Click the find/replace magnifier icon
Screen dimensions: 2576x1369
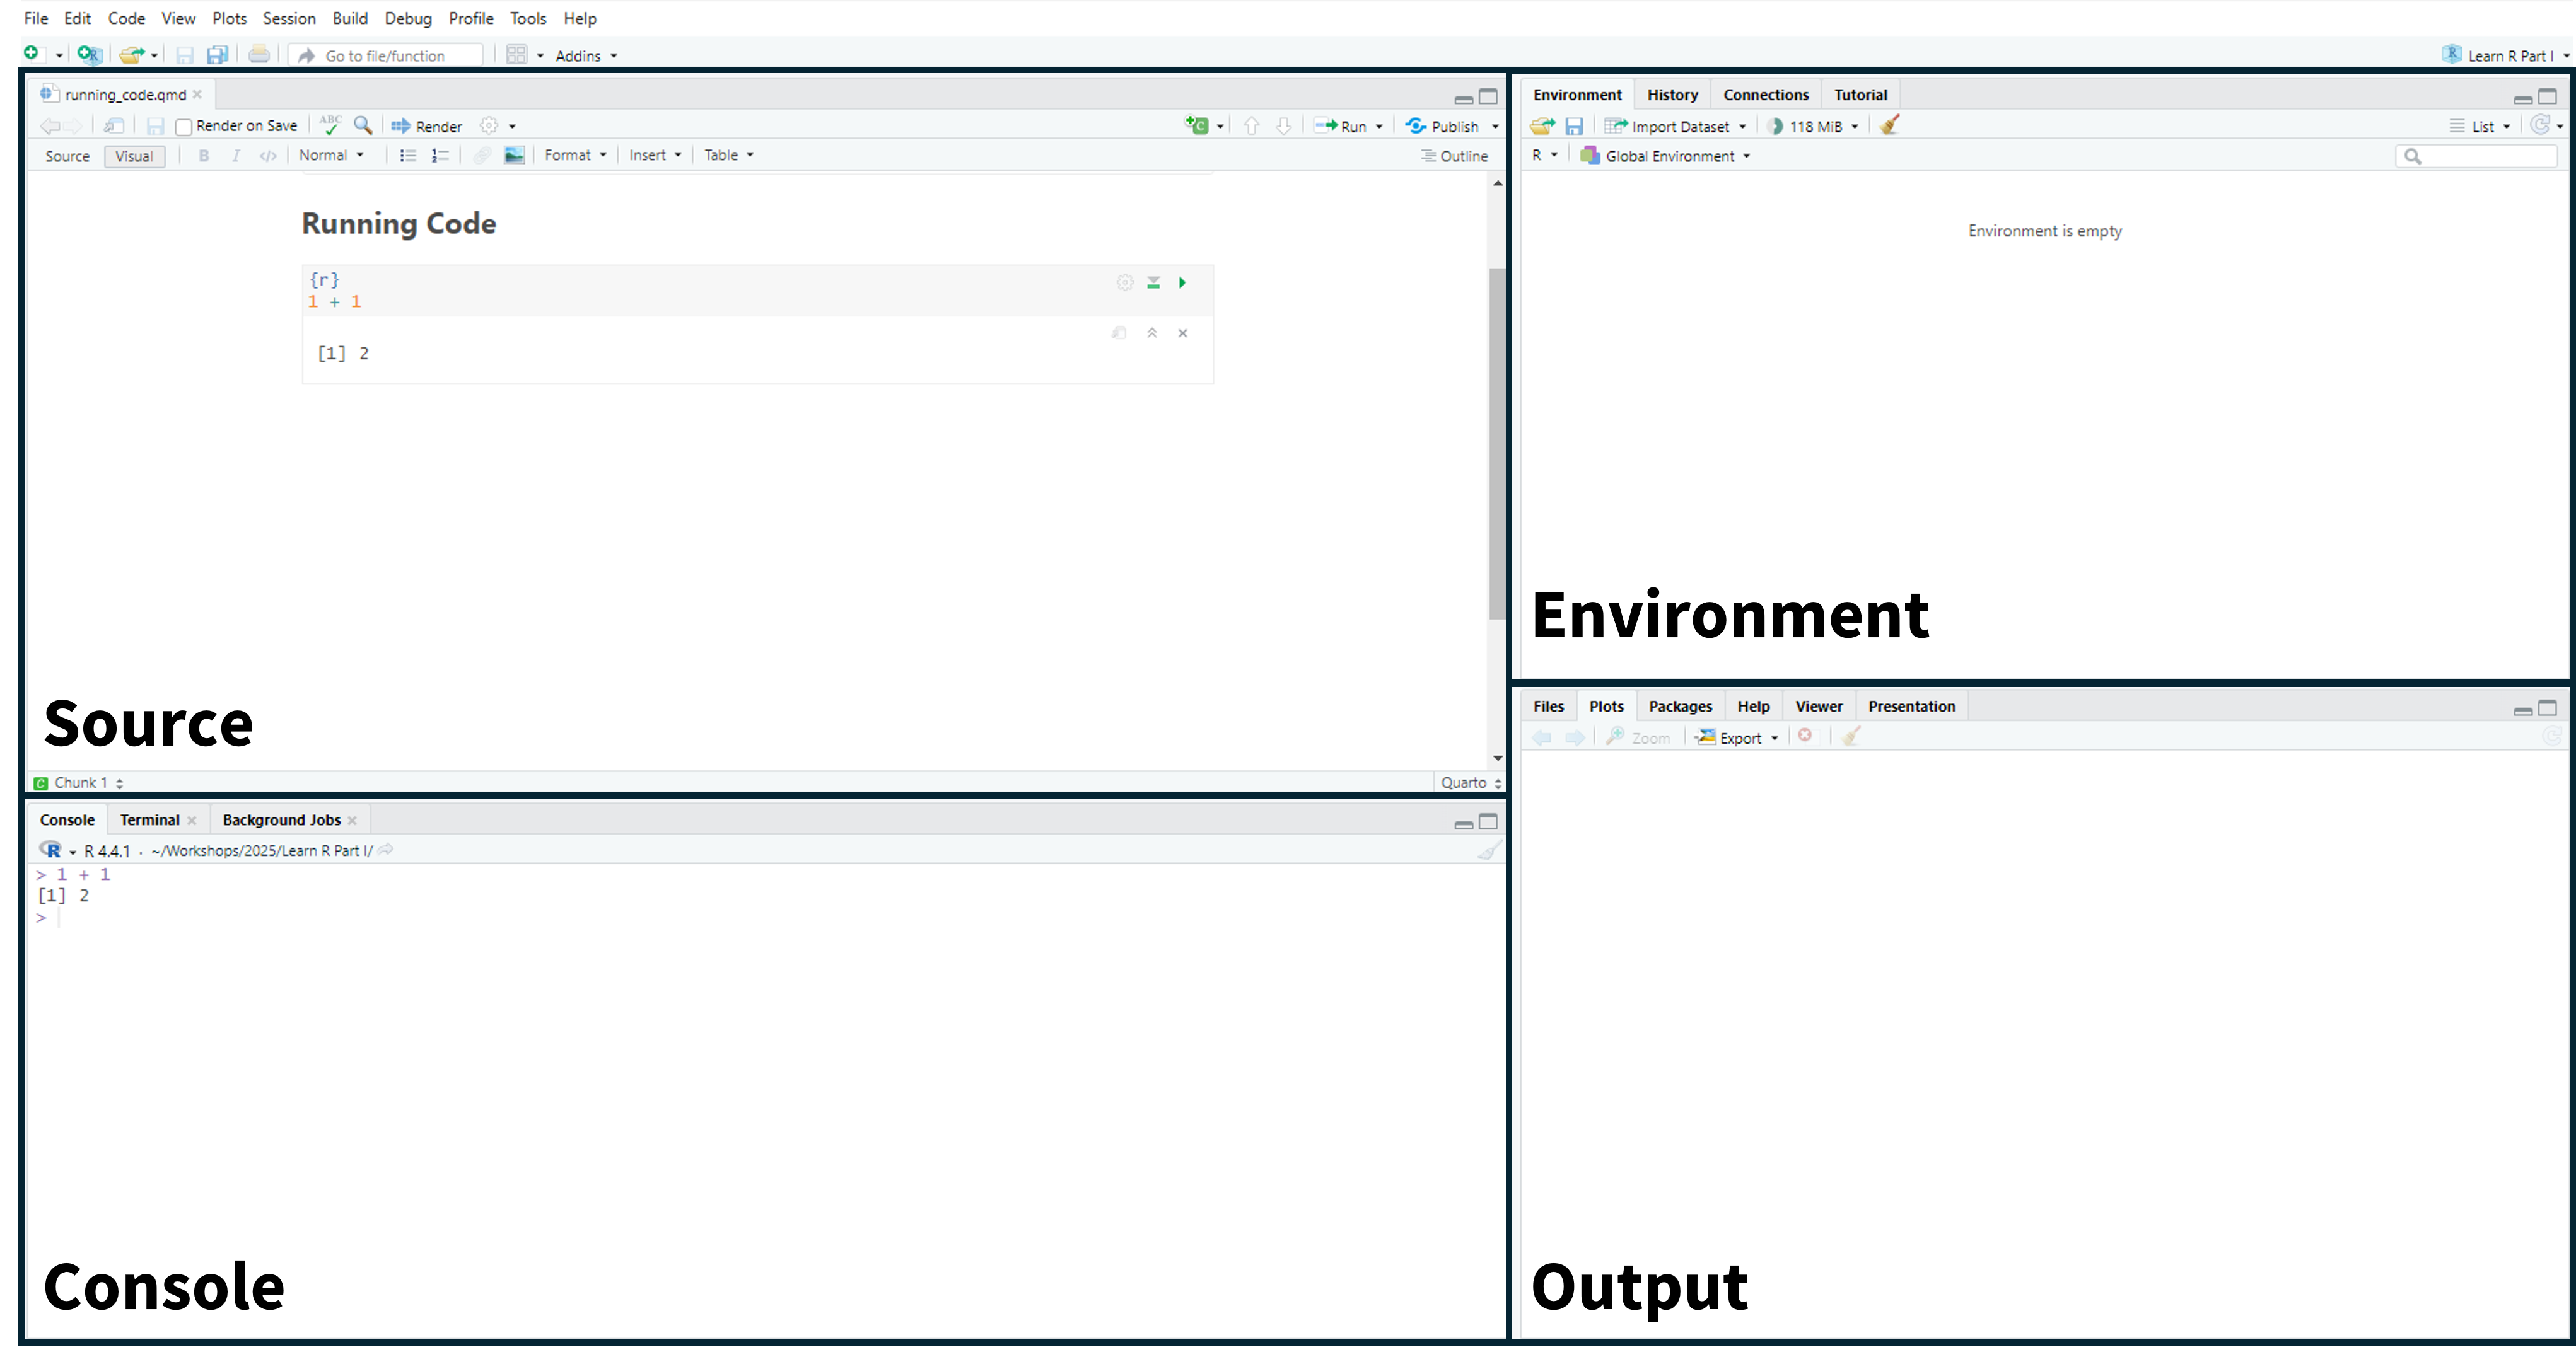pos(363,125)
